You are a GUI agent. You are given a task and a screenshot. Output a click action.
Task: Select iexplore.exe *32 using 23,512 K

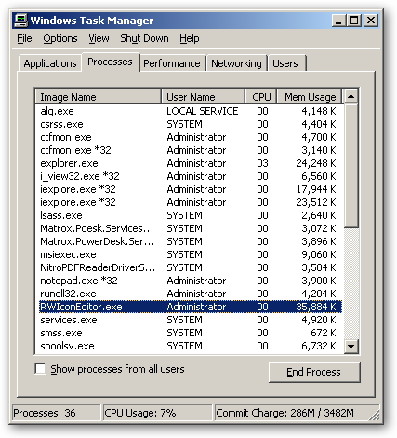189,202
